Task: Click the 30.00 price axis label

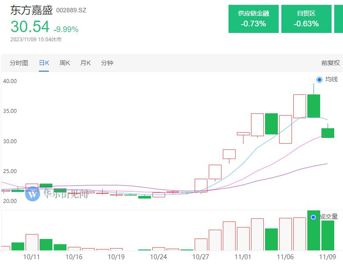Action: 10,141
